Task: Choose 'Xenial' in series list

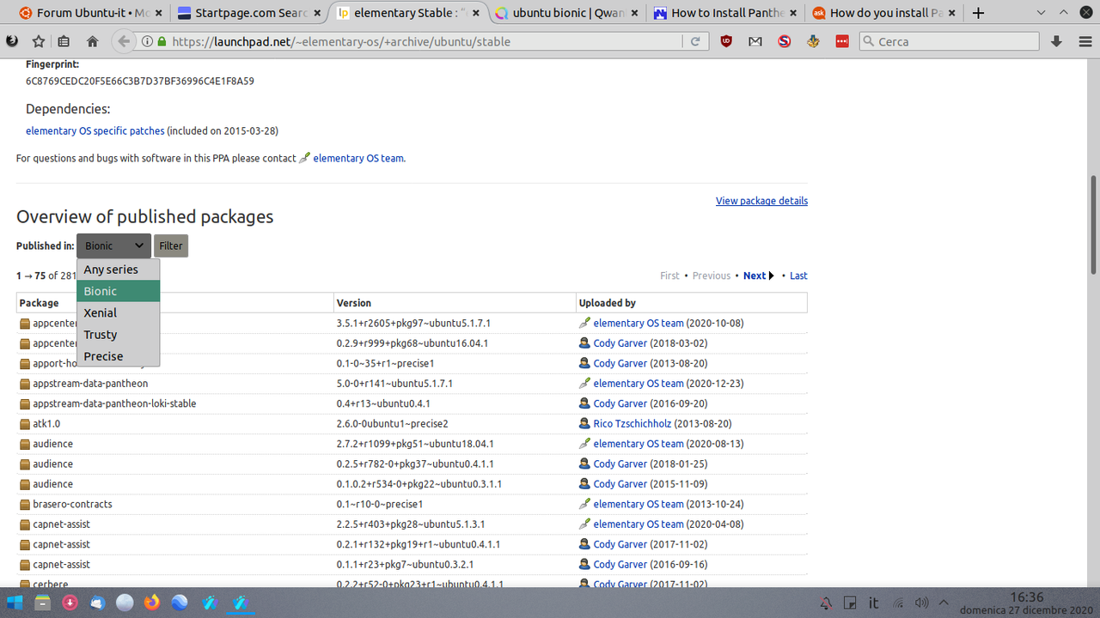Action: 118,312
